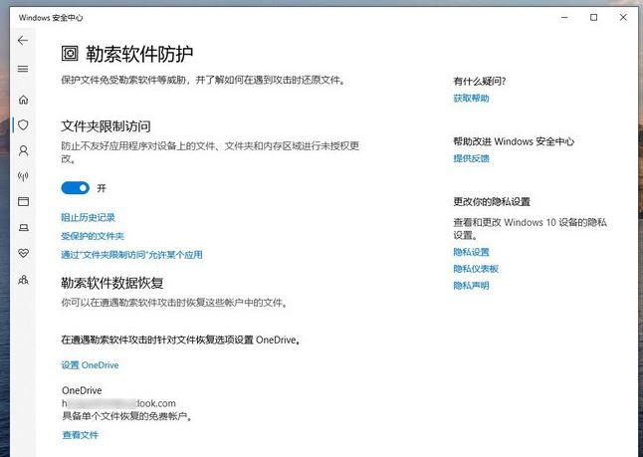Open Account protection person icon
The height and width of the screenshot is (457, 643).
pyautogui.click(x=23, y=151)
